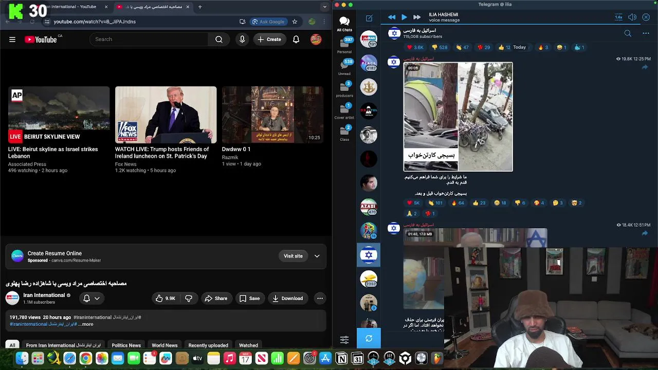Open the Personal folder in Telegram
This screenshot has width=658, height=370.
(x=344, y=46)
